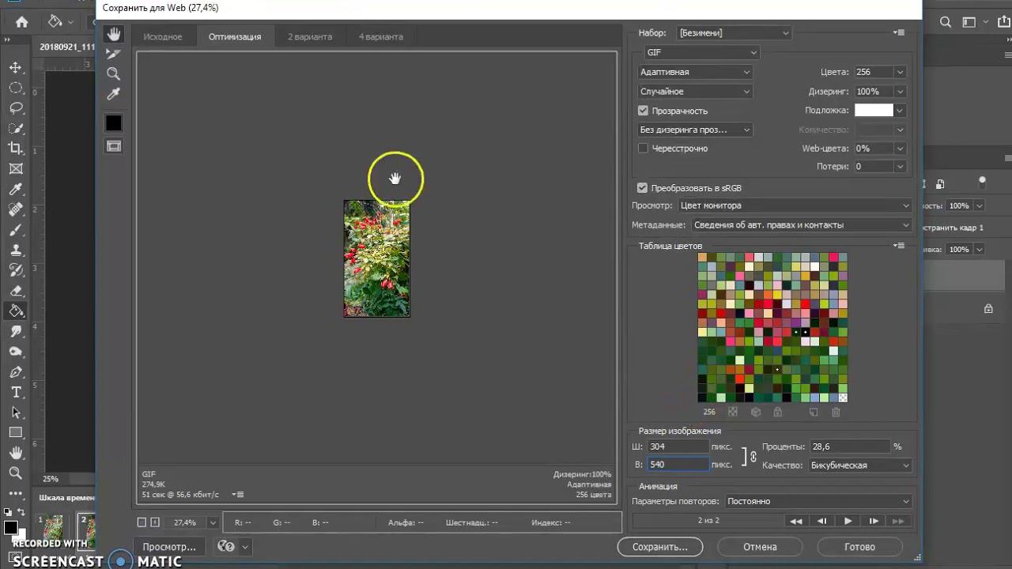Enable the Чересстрочно checkbox

click(643, 149)
